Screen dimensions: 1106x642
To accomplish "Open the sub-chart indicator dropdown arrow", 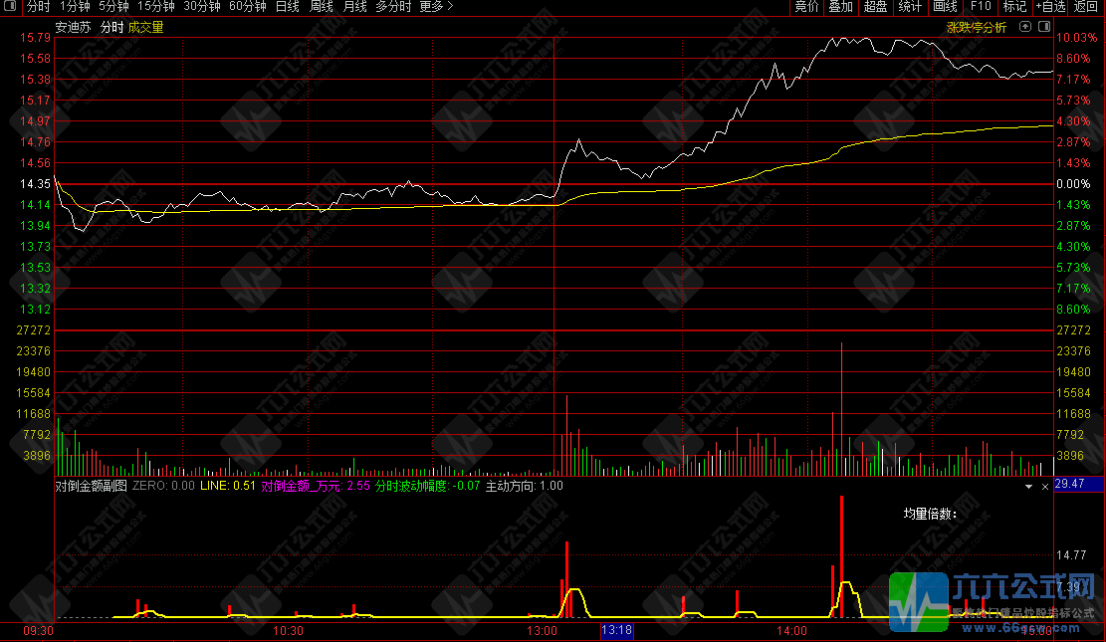I will (x=1028, y=487).
